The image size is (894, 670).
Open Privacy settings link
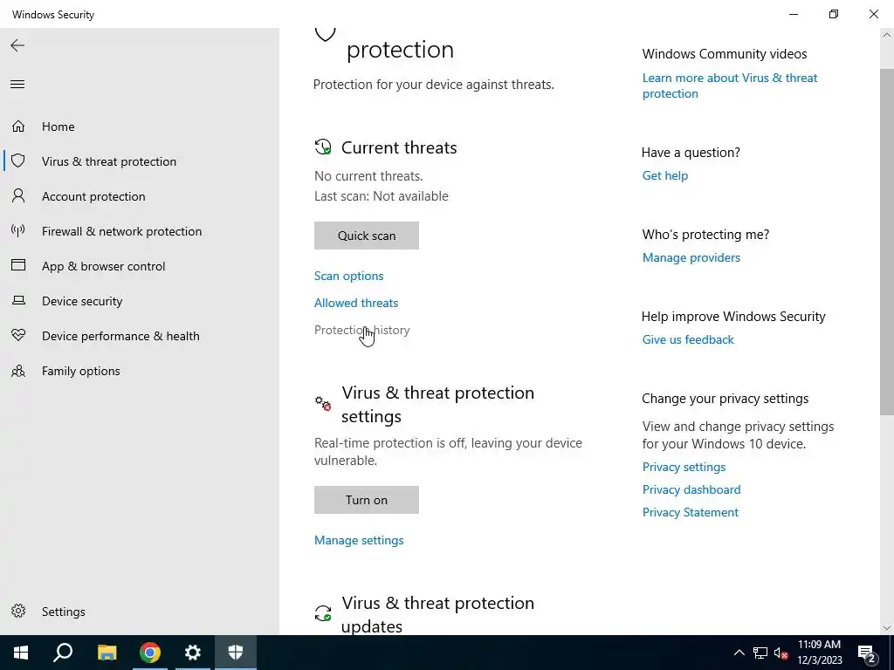[684, 467]
